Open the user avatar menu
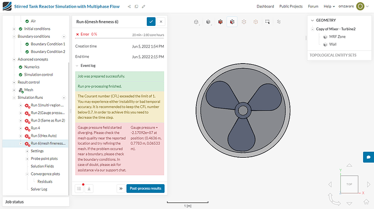This screenshot has height=209, width=374. click(360, 6)
